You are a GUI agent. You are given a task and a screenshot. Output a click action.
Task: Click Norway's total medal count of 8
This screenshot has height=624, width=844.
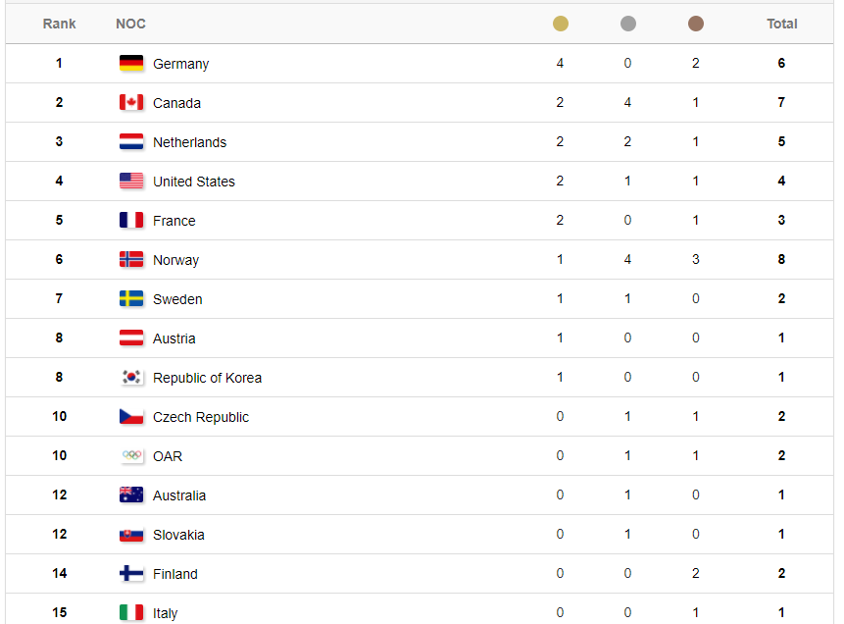[x=781, y=260]
